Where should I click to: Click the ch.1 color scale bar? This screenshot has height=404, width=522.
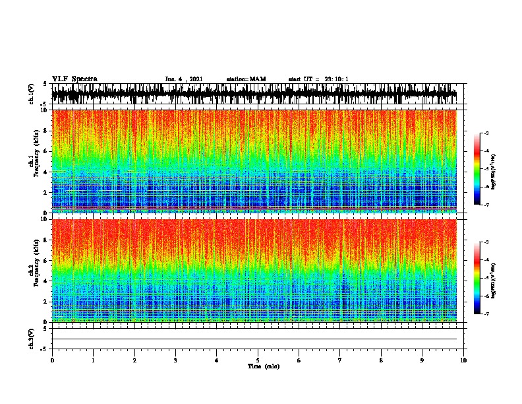(x=477, y=169)
